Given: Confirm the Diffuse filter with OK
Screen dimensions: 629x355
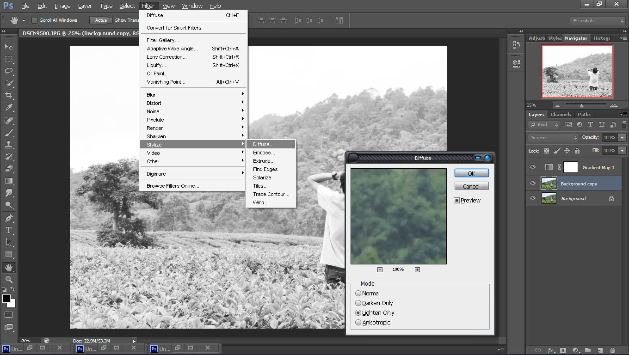Looking at the screenshot, I should pyautogui.click(x=471, y=172).
